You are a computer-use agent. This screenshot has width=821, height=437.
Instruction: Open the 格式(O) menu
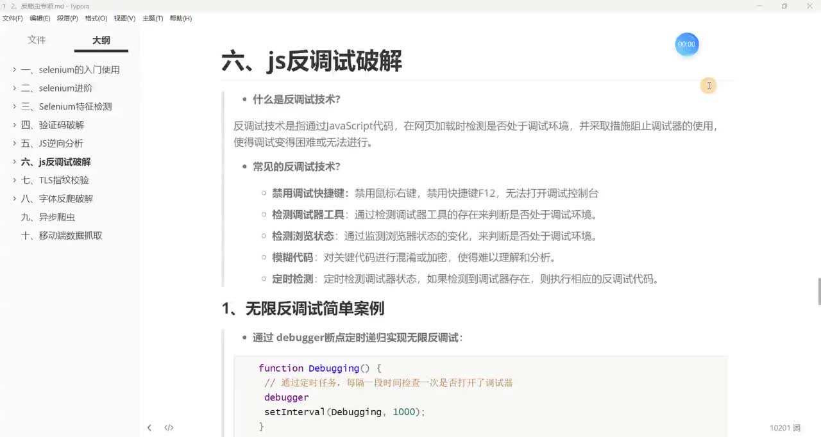click(96, 19)
